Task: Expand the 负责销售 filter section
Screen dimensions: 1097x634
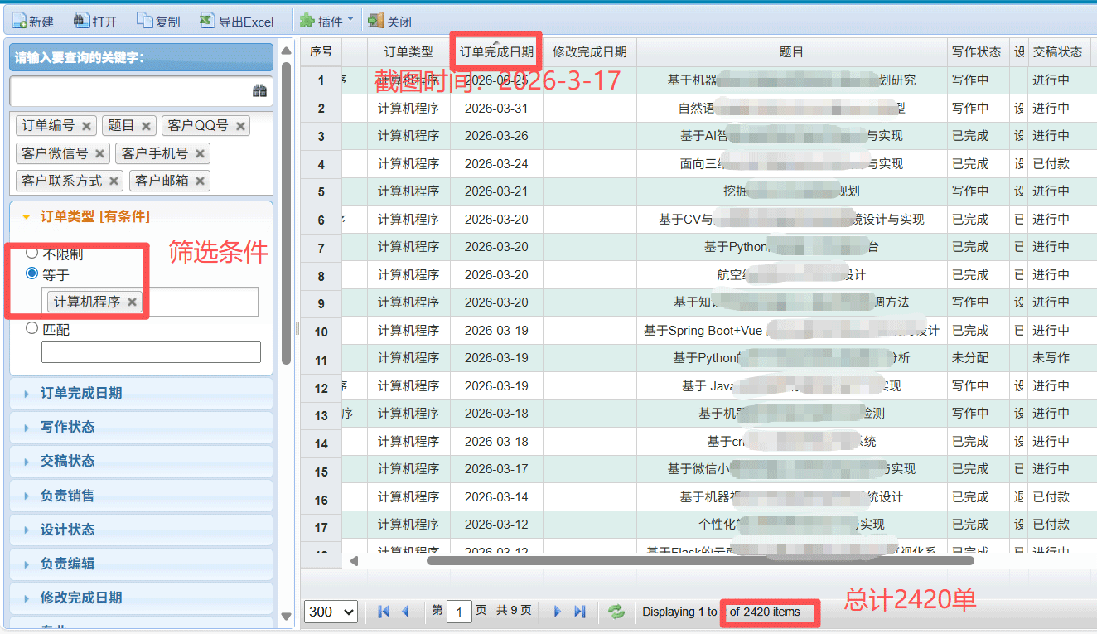Action: (67, 496)
